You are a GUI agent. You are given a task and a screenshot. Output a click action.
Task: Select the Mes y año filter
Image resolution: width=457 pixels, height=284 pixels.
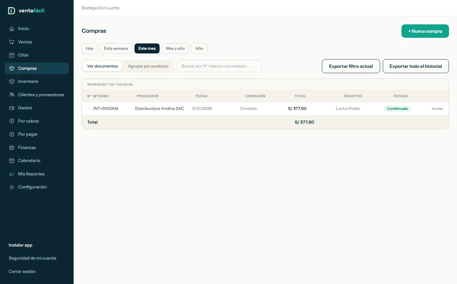click(175, 48)
